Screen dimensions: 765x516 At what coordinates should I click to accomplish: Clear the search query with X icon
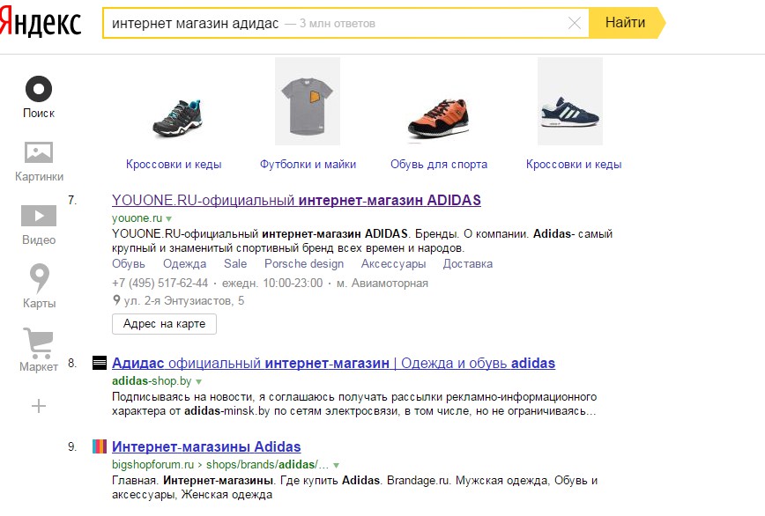pyautogui.click(x=575, y=23)
